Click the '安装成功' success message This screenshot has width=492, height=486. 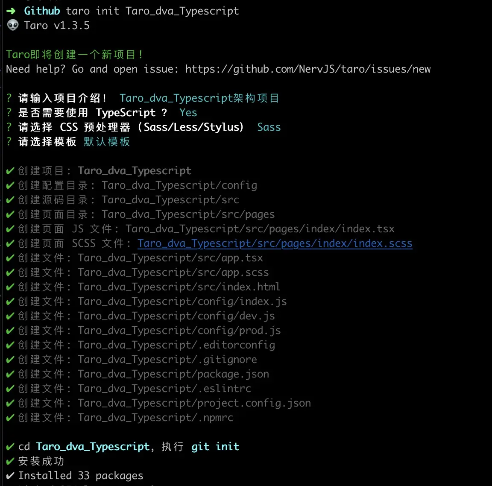[41, 461]
